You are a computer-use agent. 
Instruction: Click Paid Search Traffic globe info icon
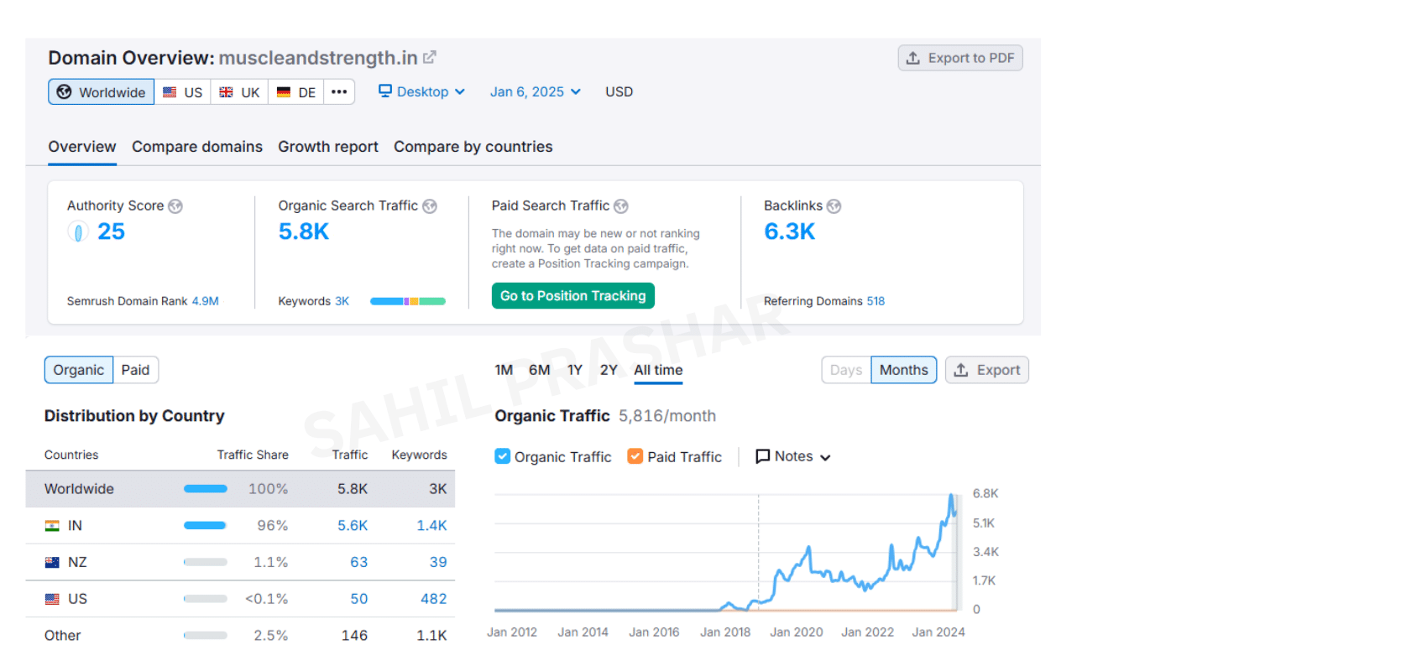(x=621, y=206)
